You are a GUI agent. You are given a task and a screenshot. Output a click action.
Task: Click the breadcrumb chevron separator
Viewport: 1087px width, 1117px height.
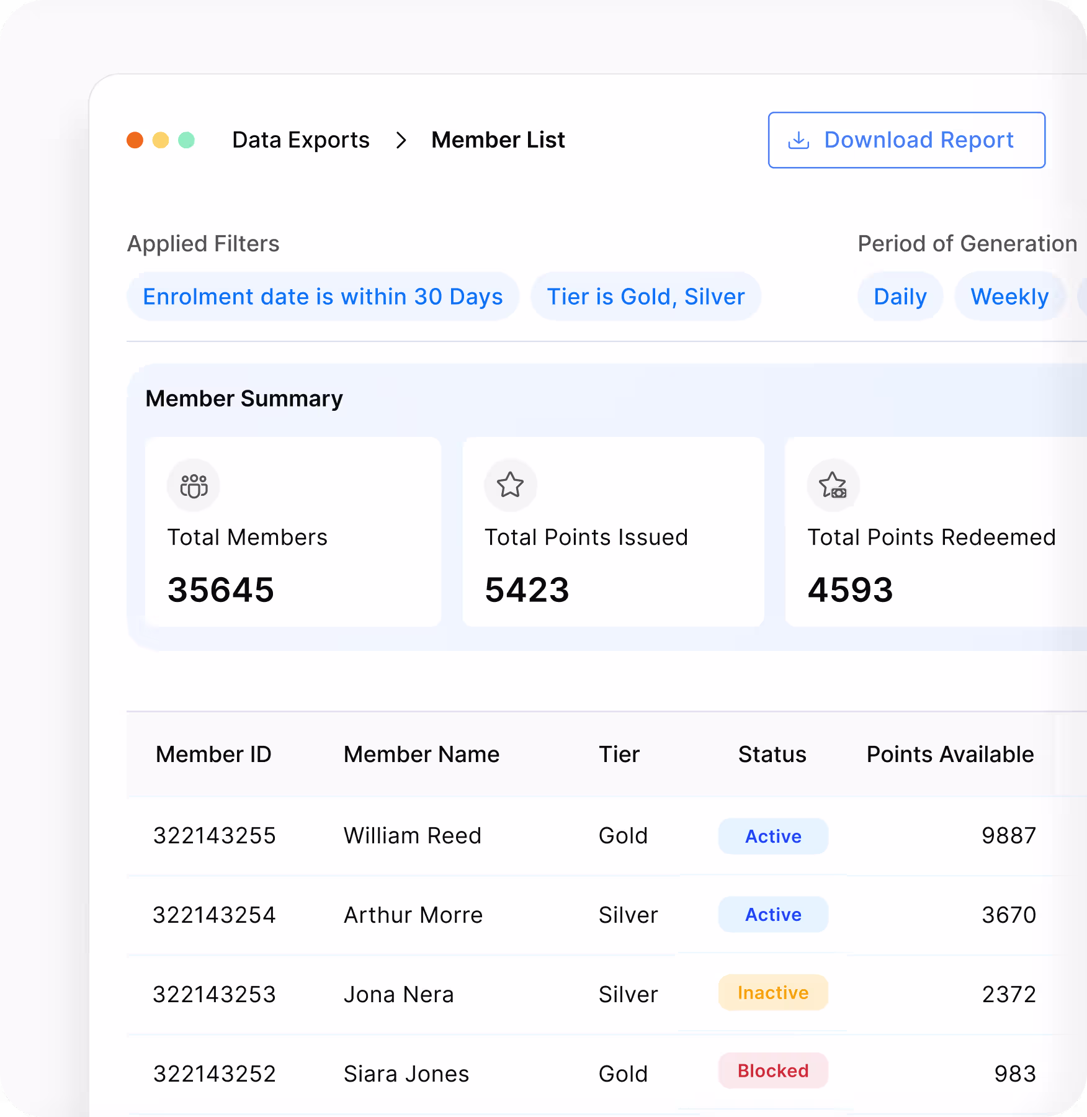401,140
